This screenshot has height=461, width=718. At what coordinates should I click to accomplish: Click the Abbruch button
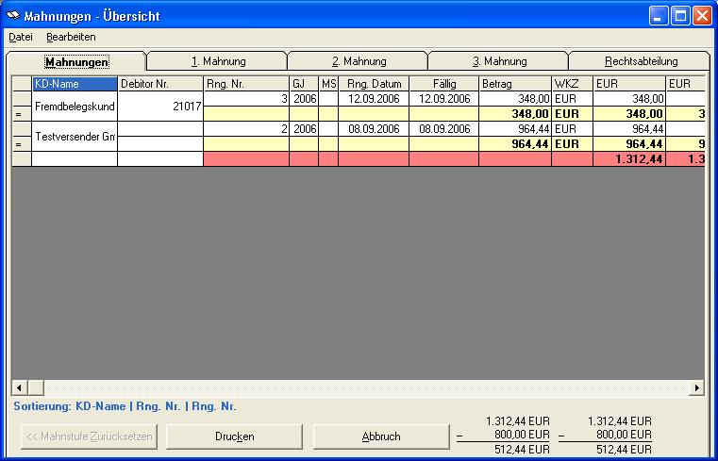pyautogui.click(x=381, y=436)
